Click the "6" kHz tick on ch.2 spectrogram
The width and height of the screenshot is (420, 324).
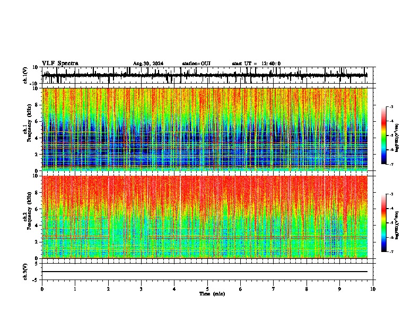(37, 209)
